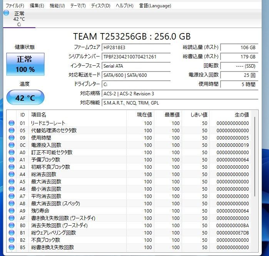Select the 初期不良ブロック数 attribute name
This screenshot has width=269, height=256.
coord(50,167)
